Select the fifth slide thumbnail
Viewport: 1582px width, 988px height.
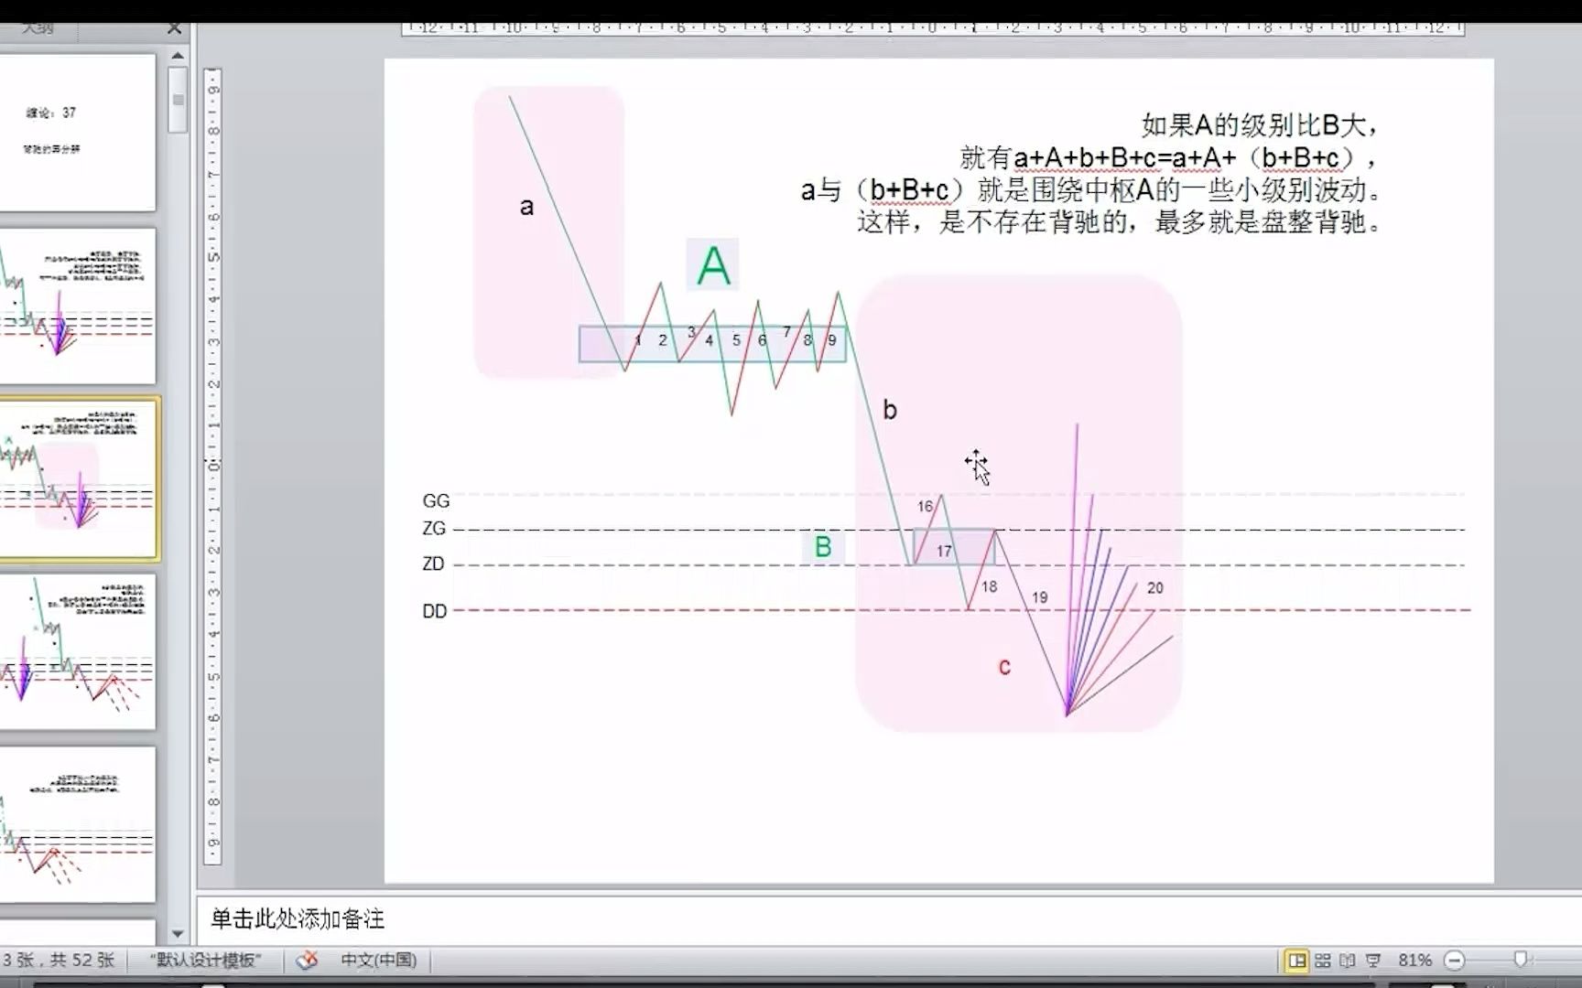(x=77, y=824)
